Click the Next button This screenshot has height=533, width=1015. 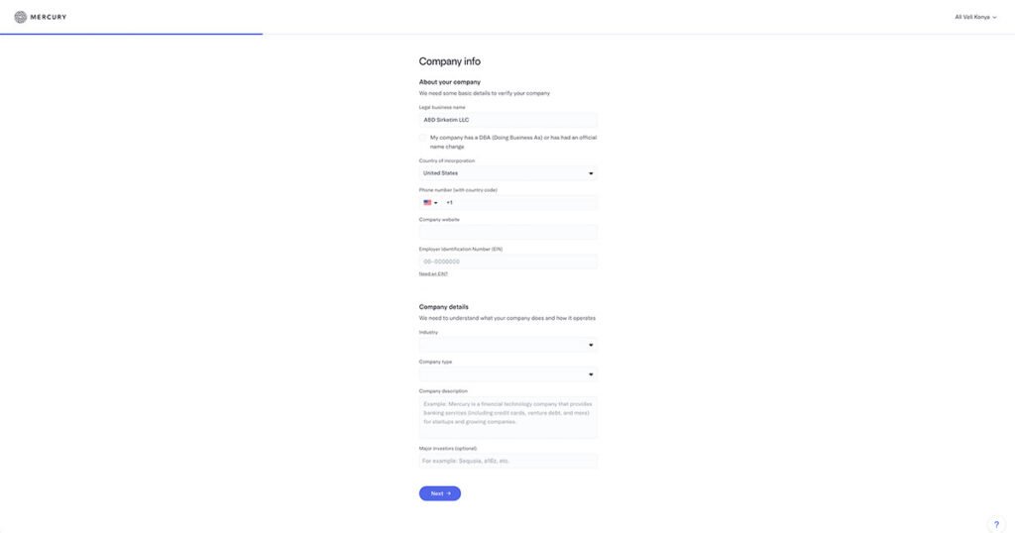click(440, 493)
